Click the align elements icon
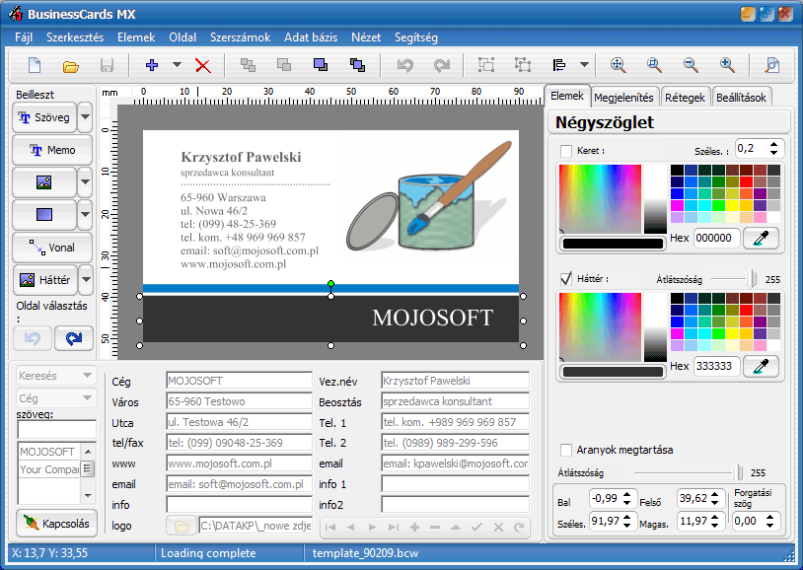803x570 pixels. pyautogui.click(x=559, y=65)
